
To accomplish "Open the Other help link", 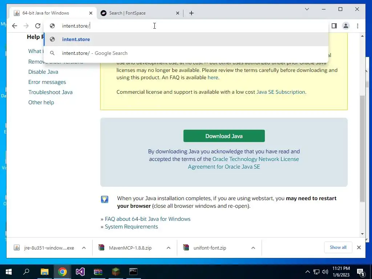I will (x=41, y=102).
